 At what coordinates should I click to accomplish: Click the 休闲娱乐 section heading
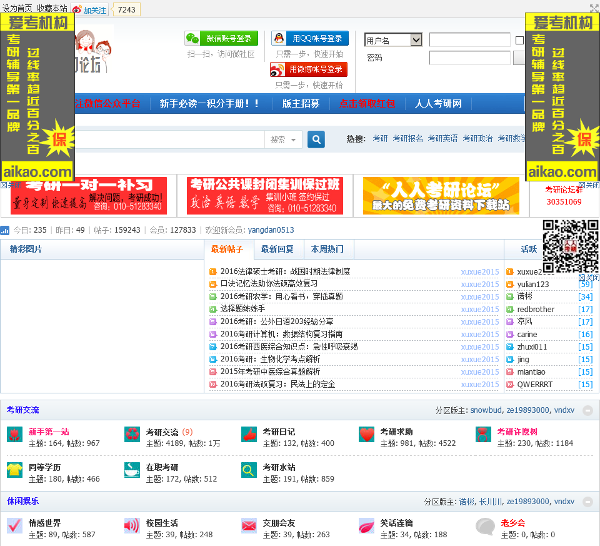coord(23,501)
